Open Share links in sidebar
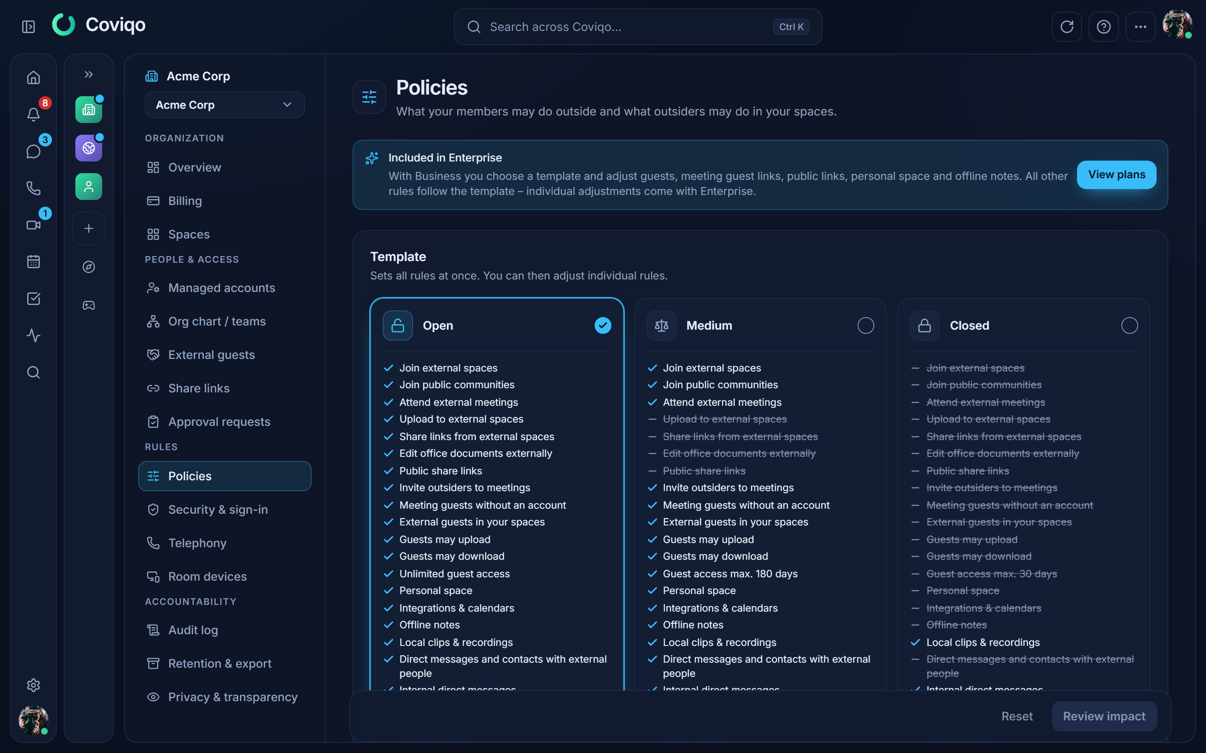Screen dimensions: 1206x753 [x=224, y=388]
